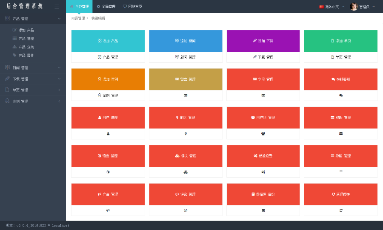The width and height of the screenshot is (383, 230).
Task: Open 内容管理 tab
Action: (x=79, y=6)
